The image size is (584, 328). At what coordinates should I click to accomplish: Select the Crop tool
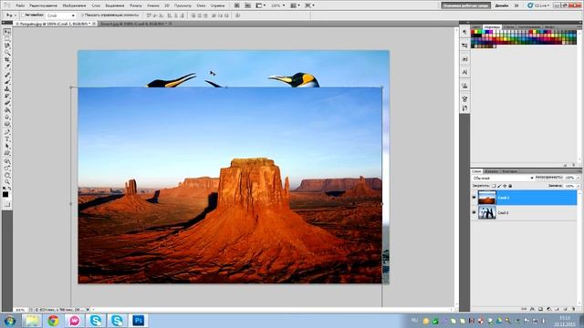pos(7,60)
